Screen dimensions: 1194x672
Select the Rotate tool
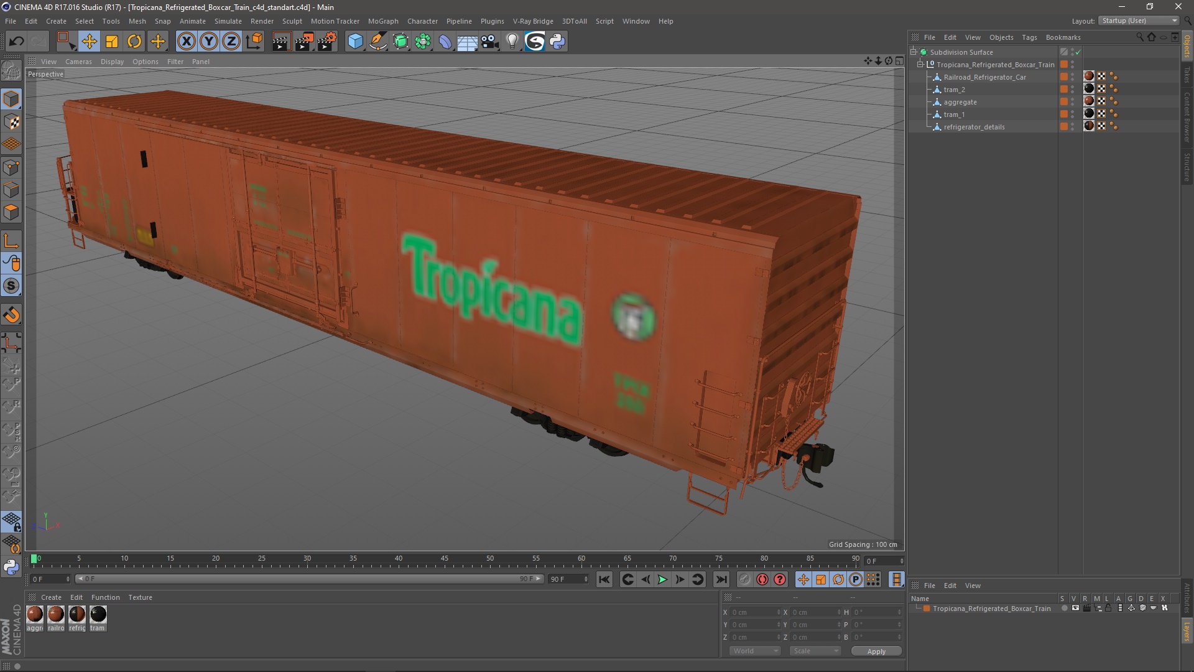click(x=134, y=42)
